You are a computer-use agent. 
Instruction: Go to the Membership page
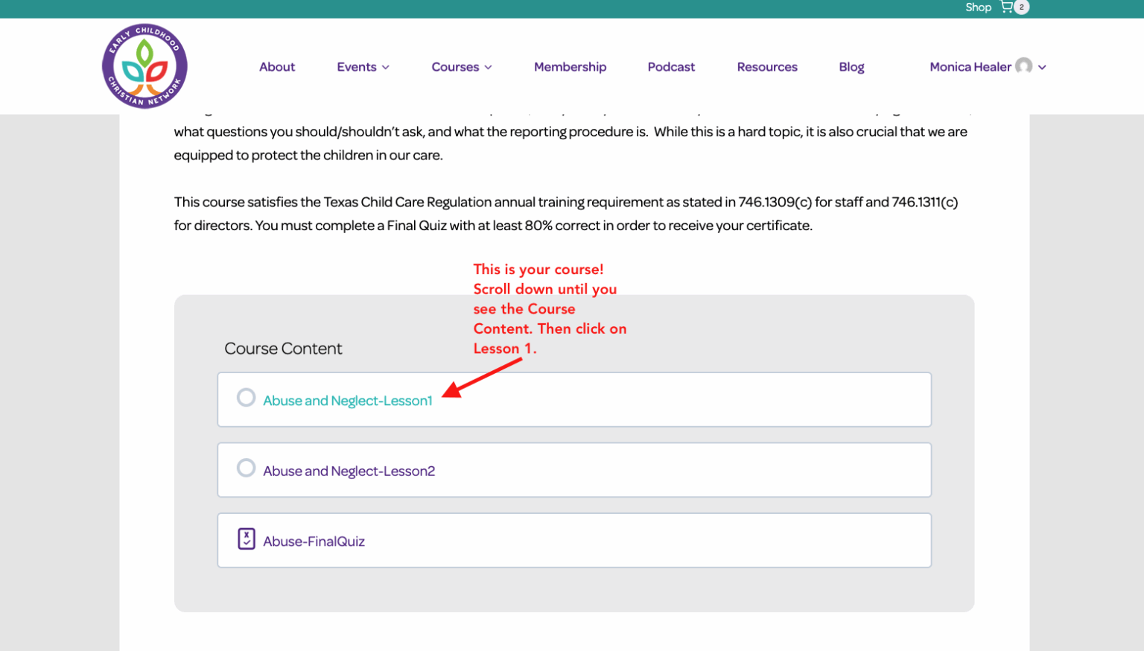[570, 67]
